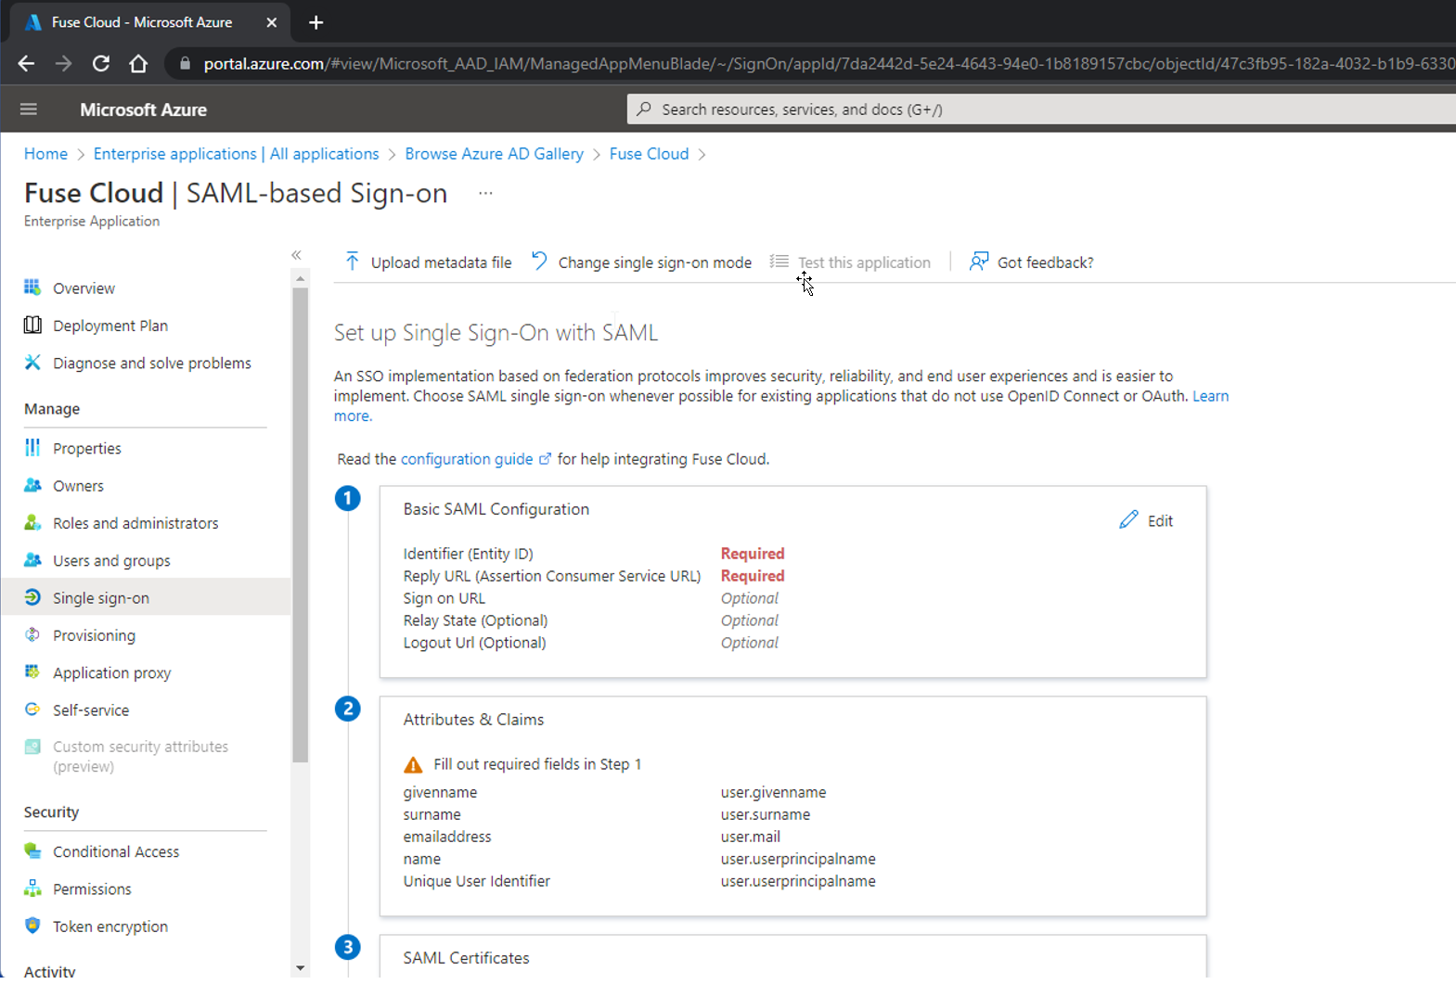Open Browse Azure AD Gallery breadcrumb
The width and height of the screenshot is (1456, 997).
pos(494,154)
